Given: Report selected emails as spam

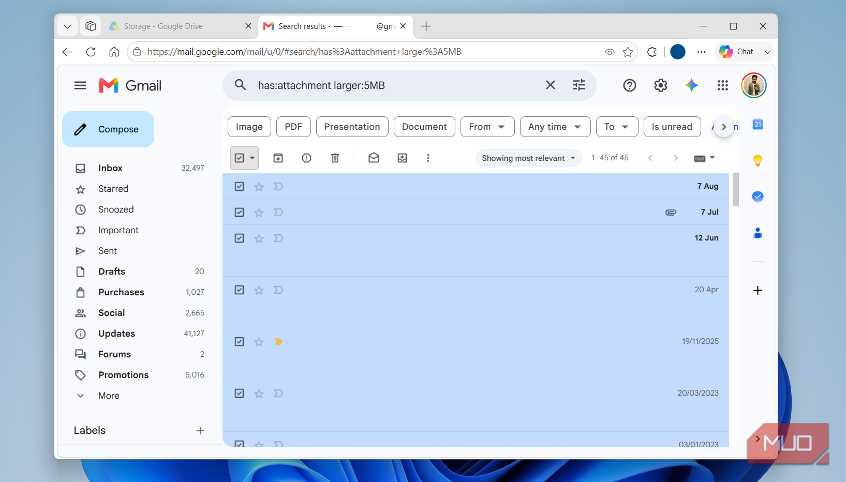Looking at the screenshot, I should tap(307, 158).
